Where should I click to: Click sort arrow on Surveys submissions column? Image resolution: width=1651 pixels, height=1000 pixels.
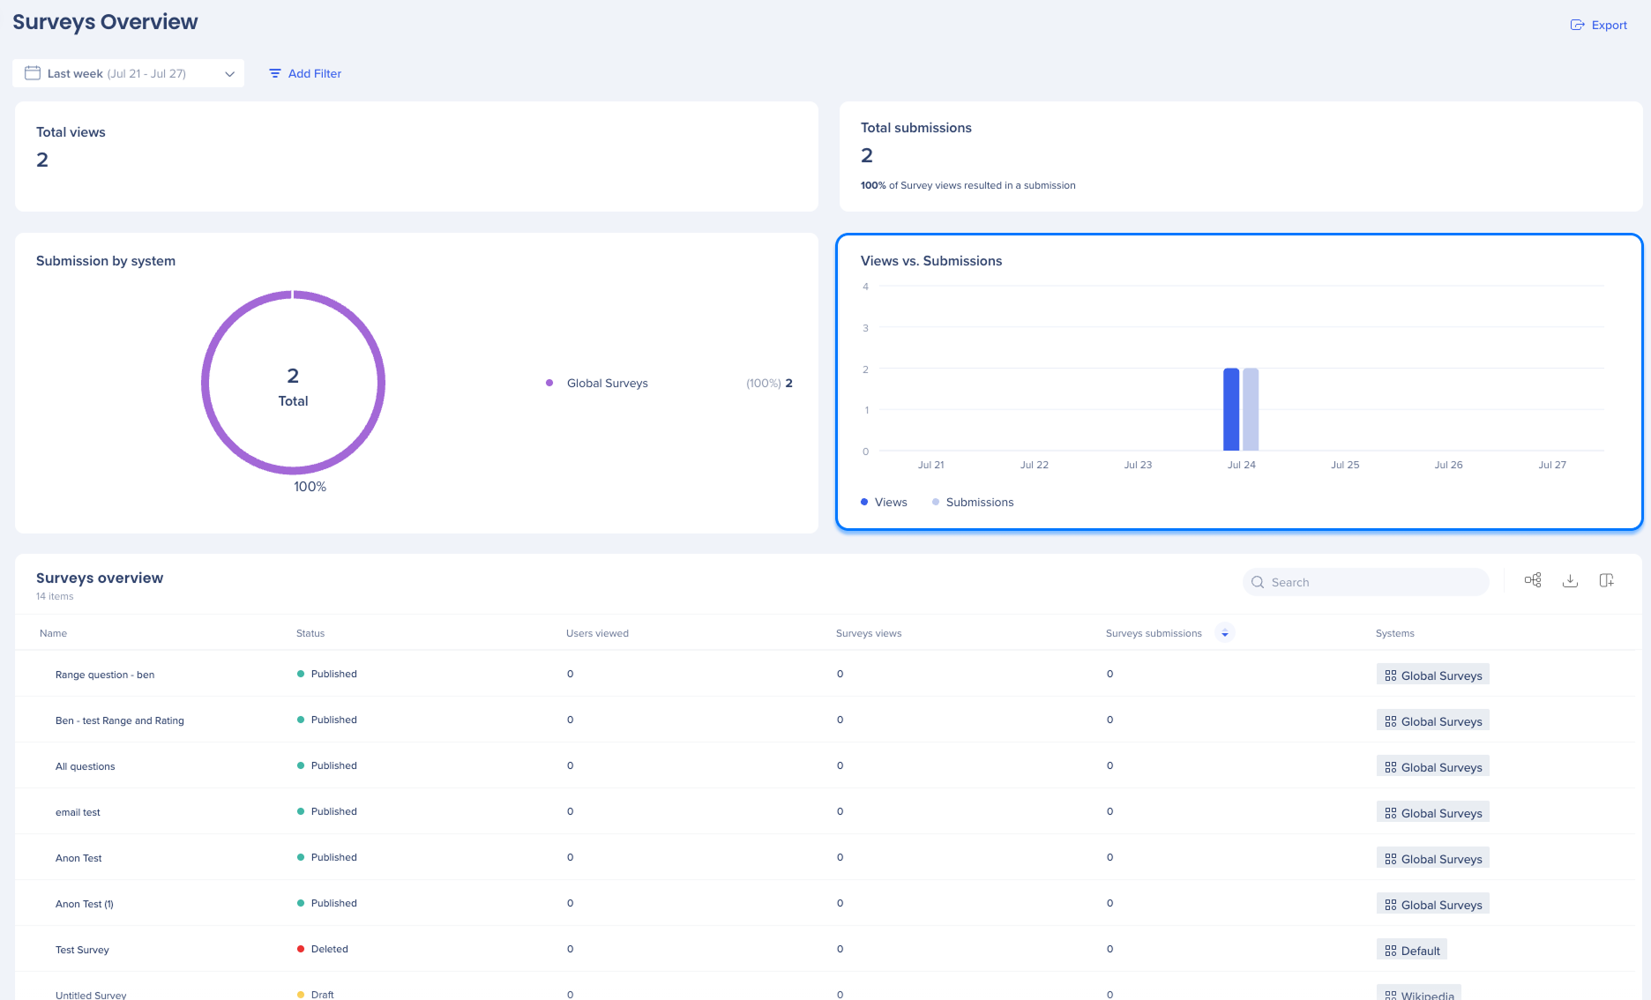[x=1225, y=633]
